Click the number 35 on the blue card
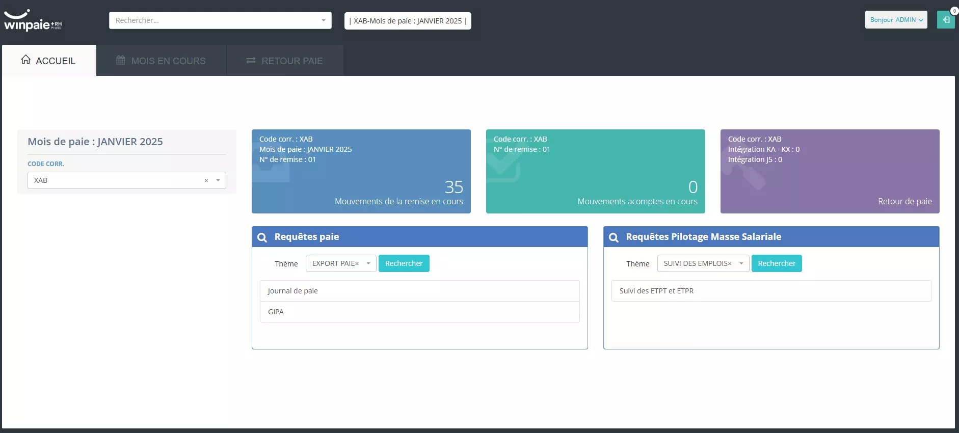The height and width of the screenshot is (433, 959). coord(454,187)
